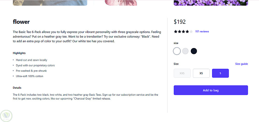This screenshot has width=259, height=122.
Task: Select the gray color option
Action: click(x=185, y=51)
